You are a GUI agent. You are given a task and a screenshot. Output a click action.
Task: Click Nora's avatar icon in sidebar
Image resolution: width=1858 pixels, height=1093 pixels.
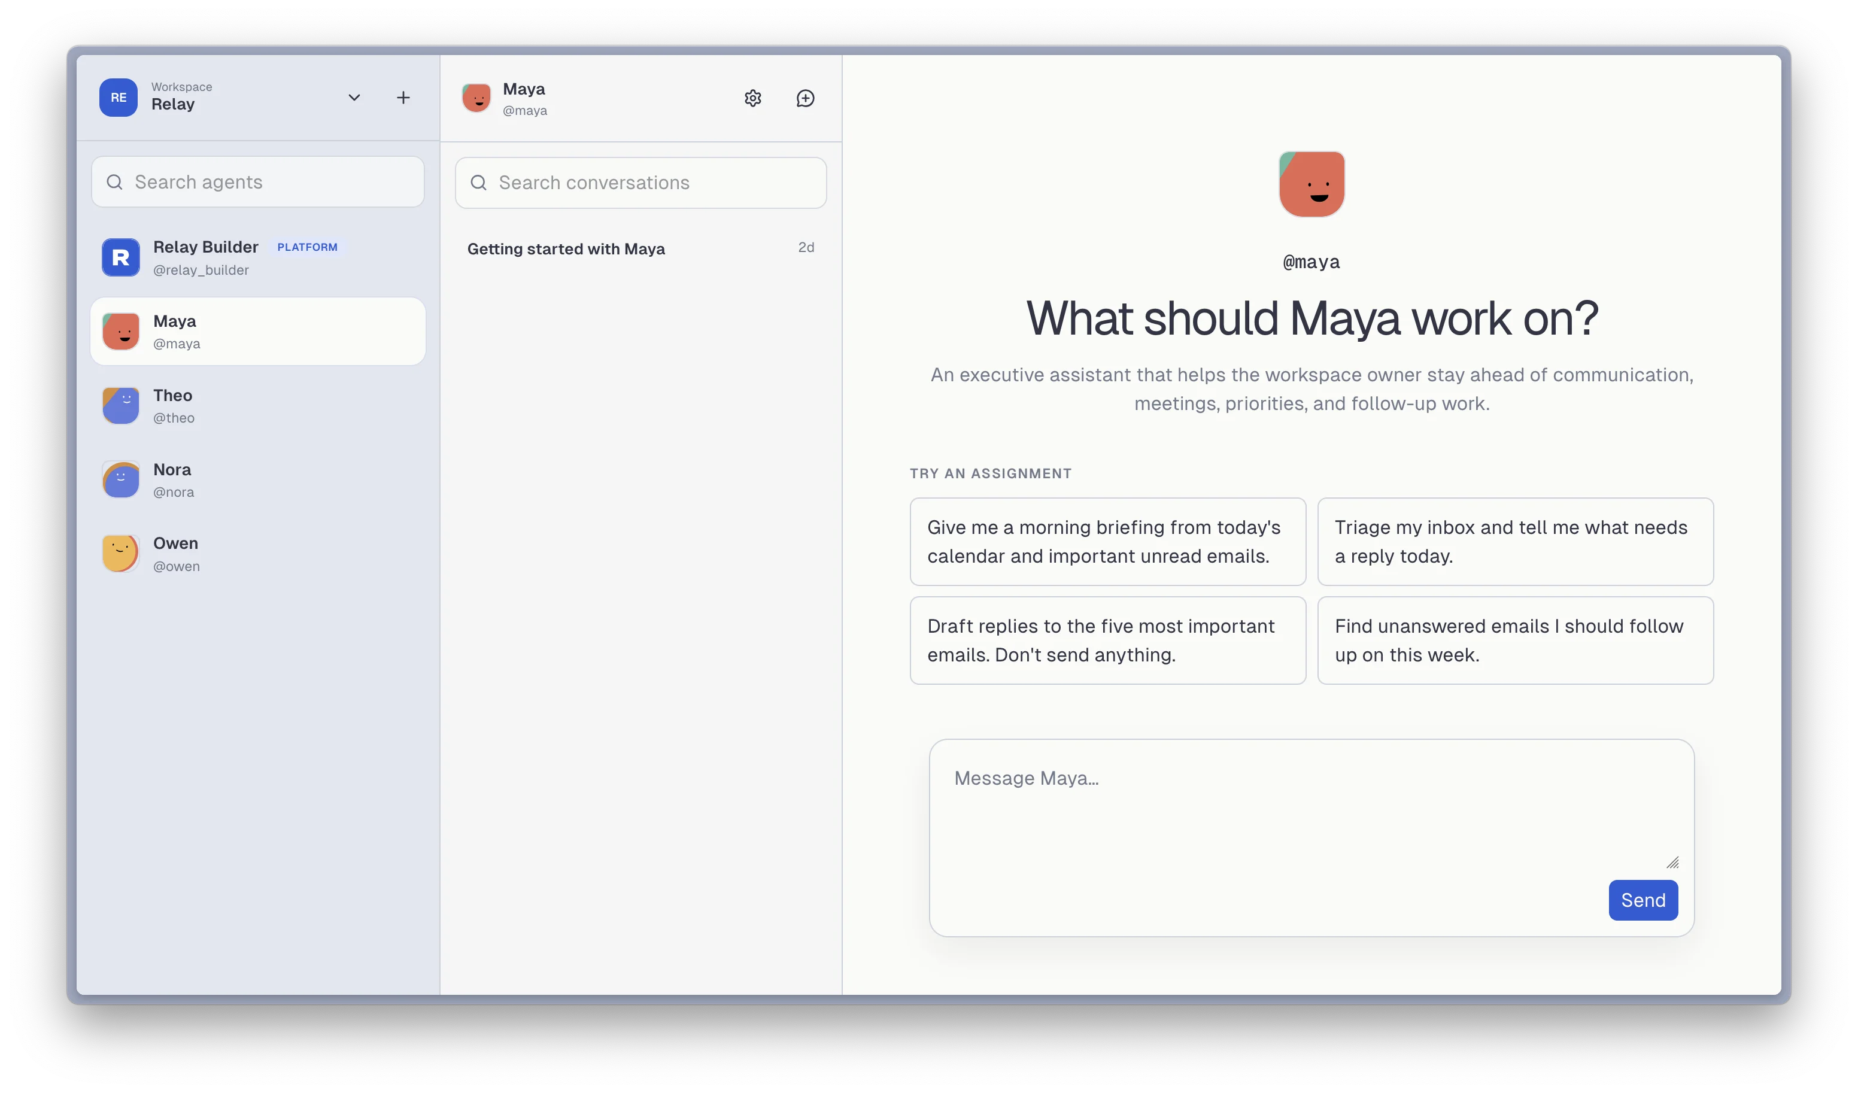coord(121,480)
